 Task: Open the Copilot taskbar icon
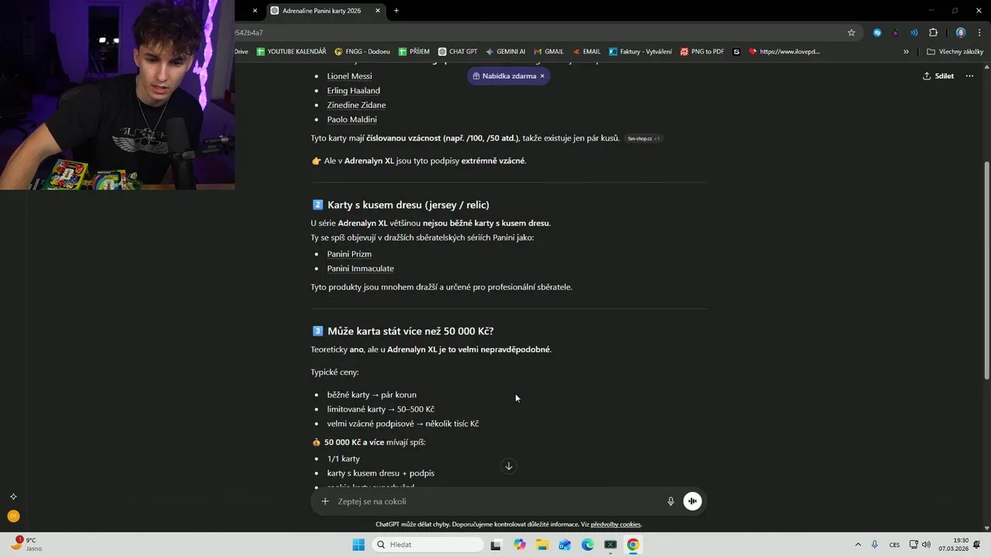coord(520,545)
